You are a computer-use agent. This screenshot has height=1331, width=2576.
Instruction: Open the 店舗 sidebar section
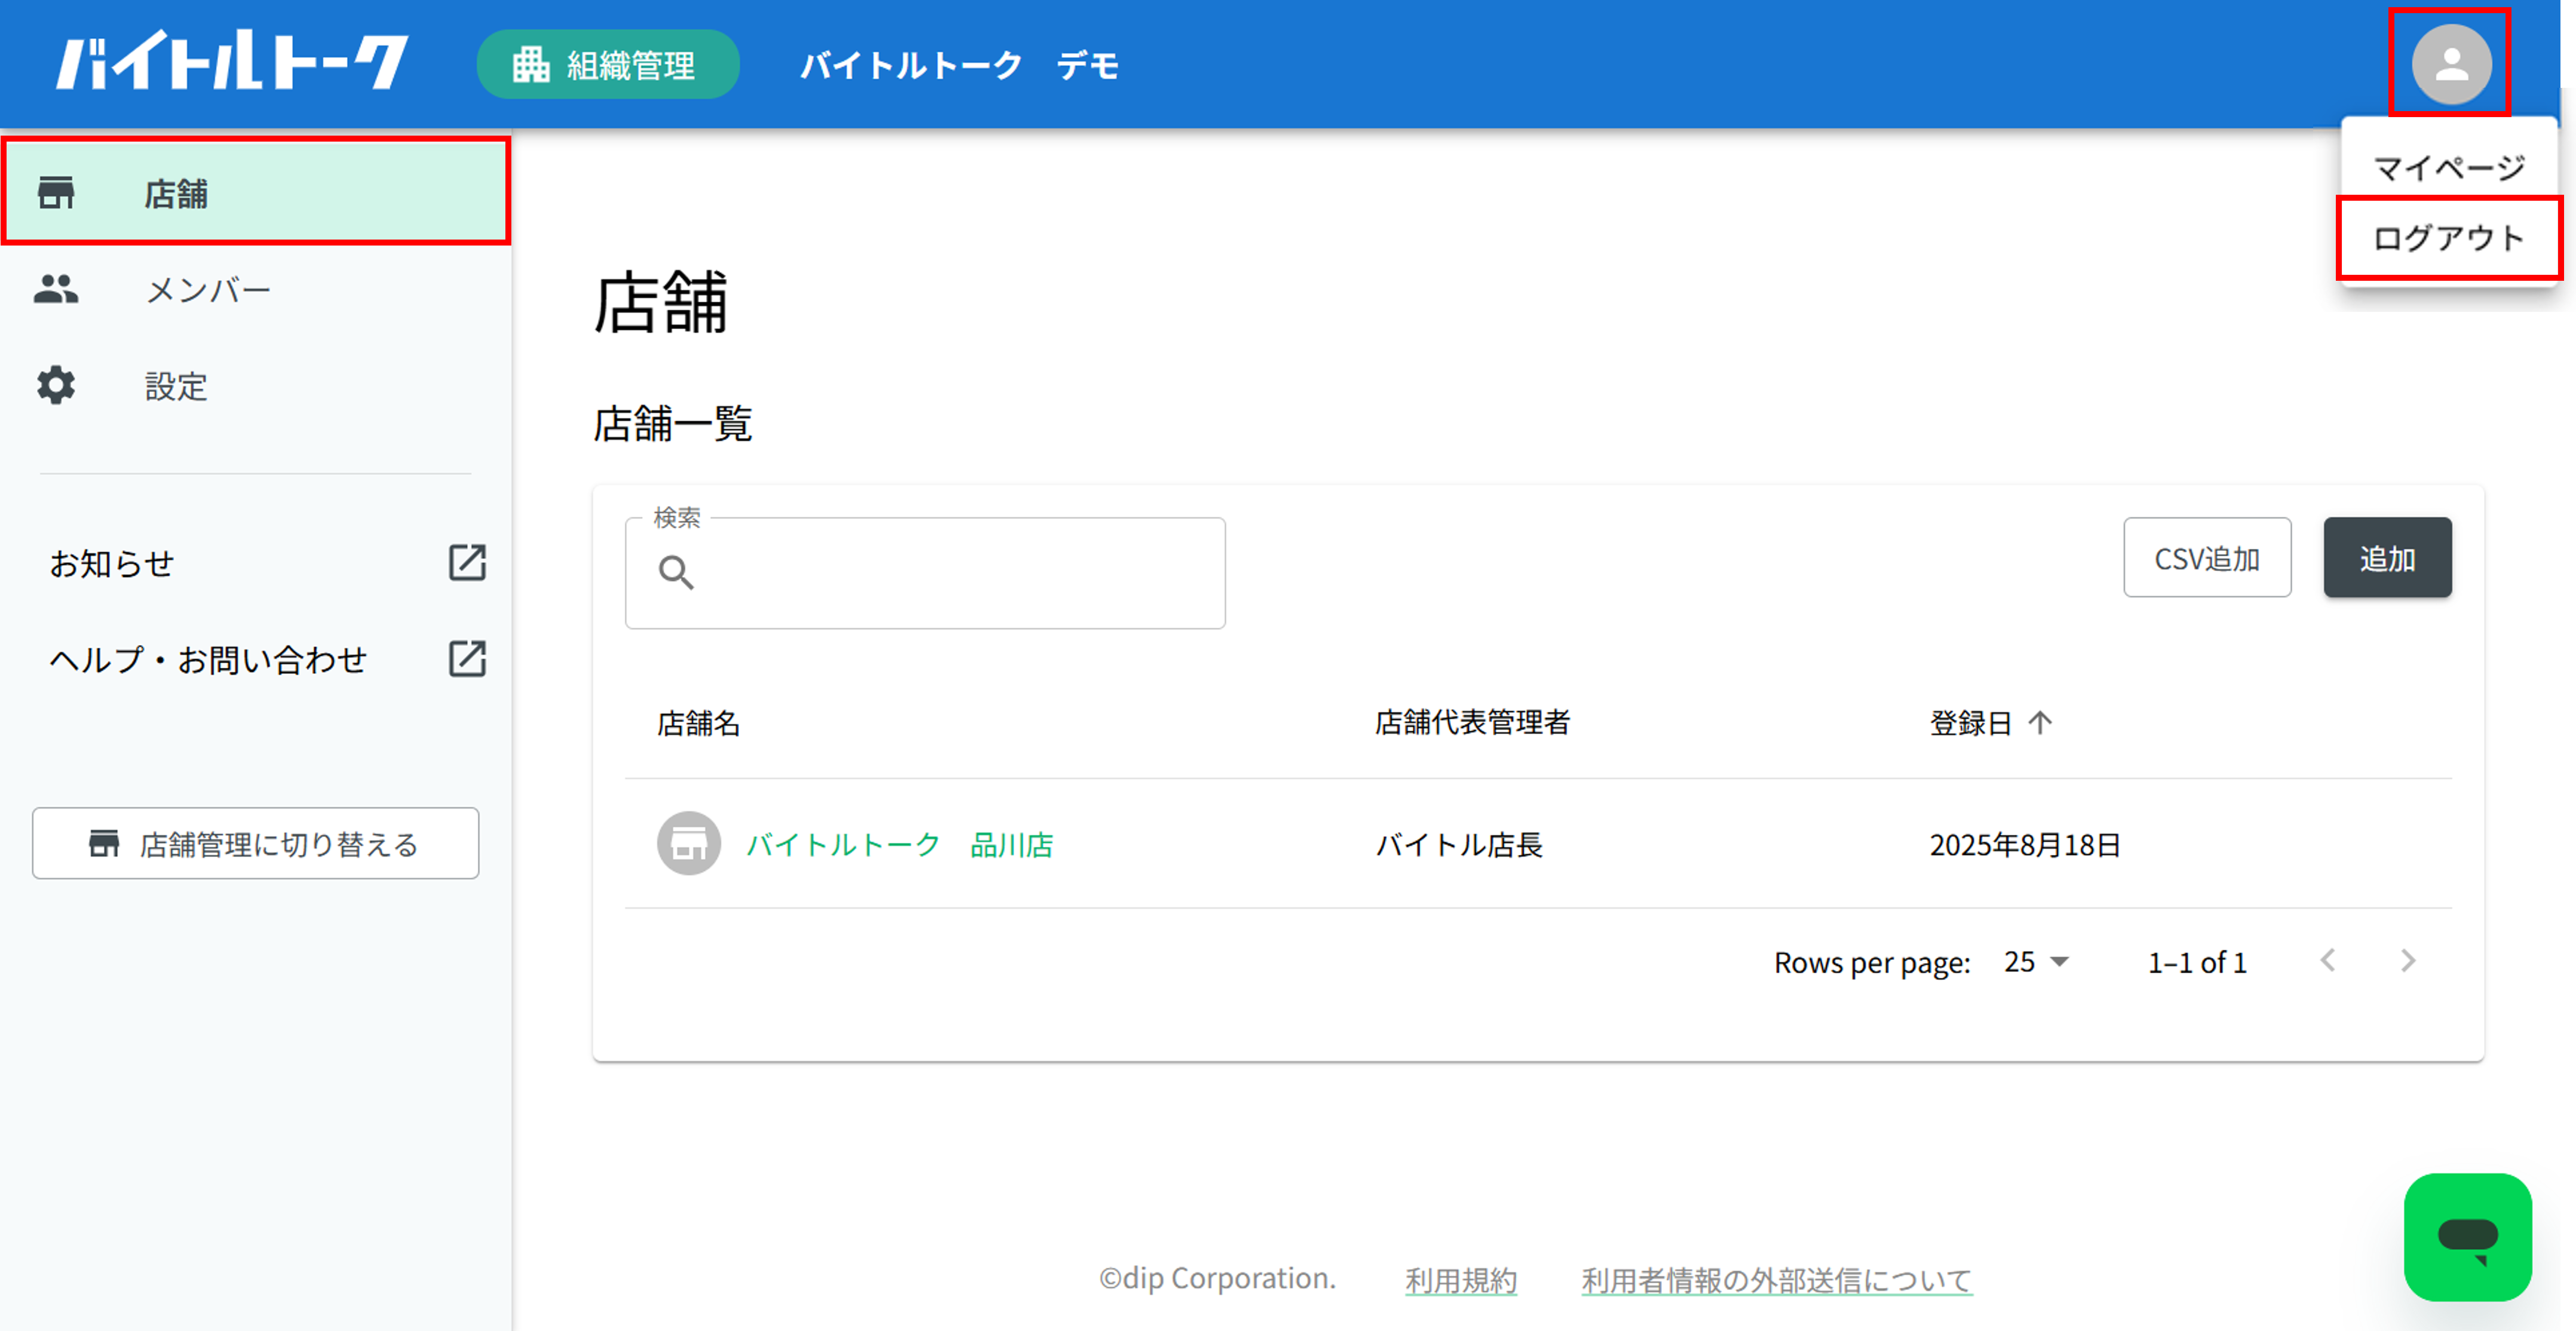256,192
